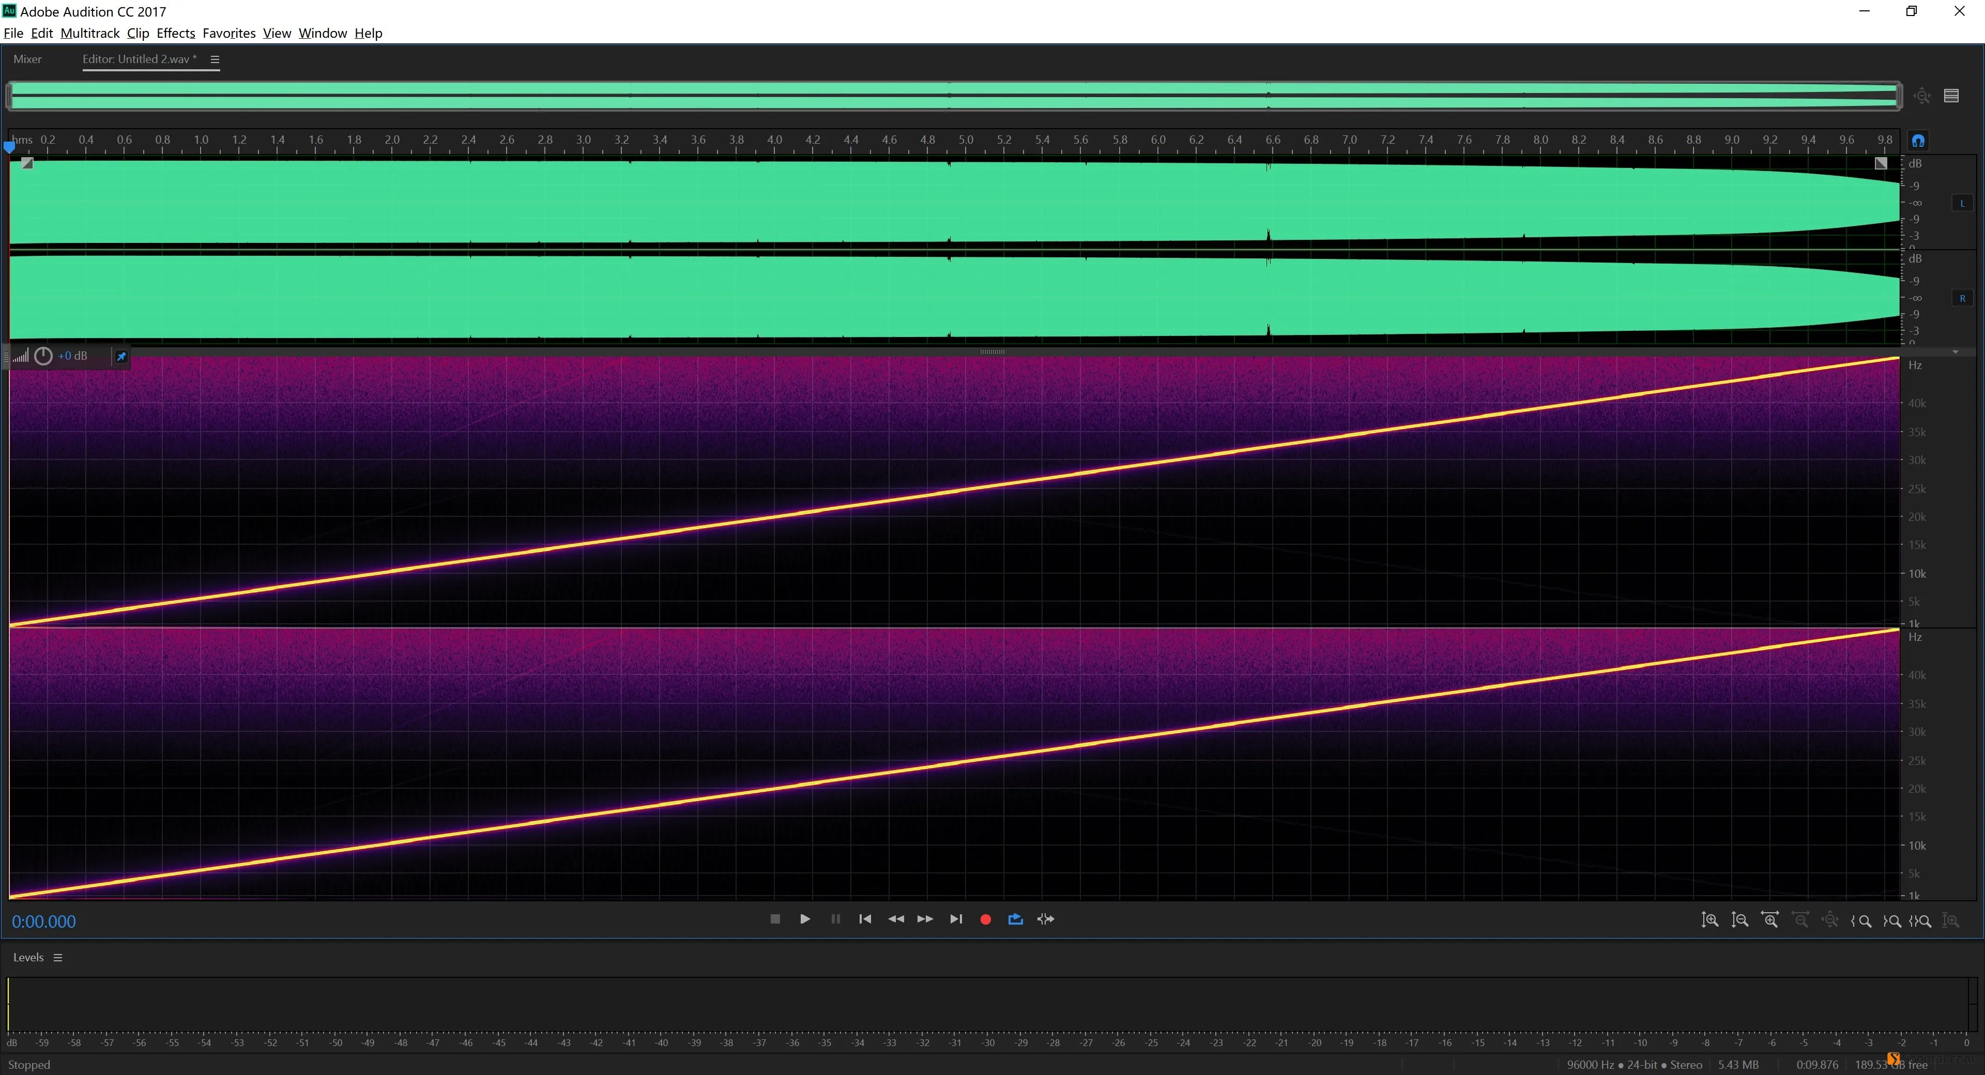The height and width of the screenshot is (1075, 1985).
Task: Click the 96000 Hz 24-bit Stereo status text
Action: point(1633,1064)
